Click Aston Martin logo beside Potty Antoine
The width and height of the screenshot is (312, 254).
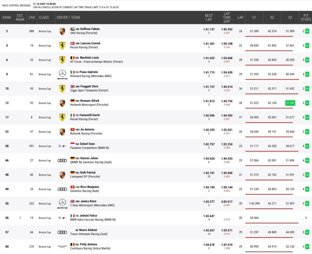pos(62,247)
